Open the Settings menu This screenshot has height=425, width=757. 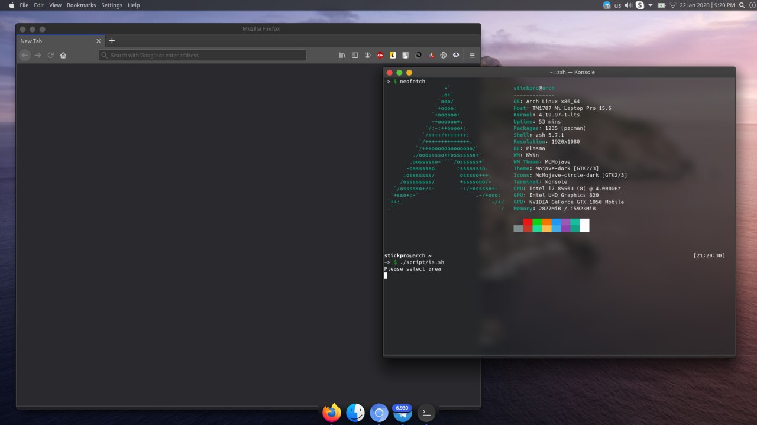(112, 5)
